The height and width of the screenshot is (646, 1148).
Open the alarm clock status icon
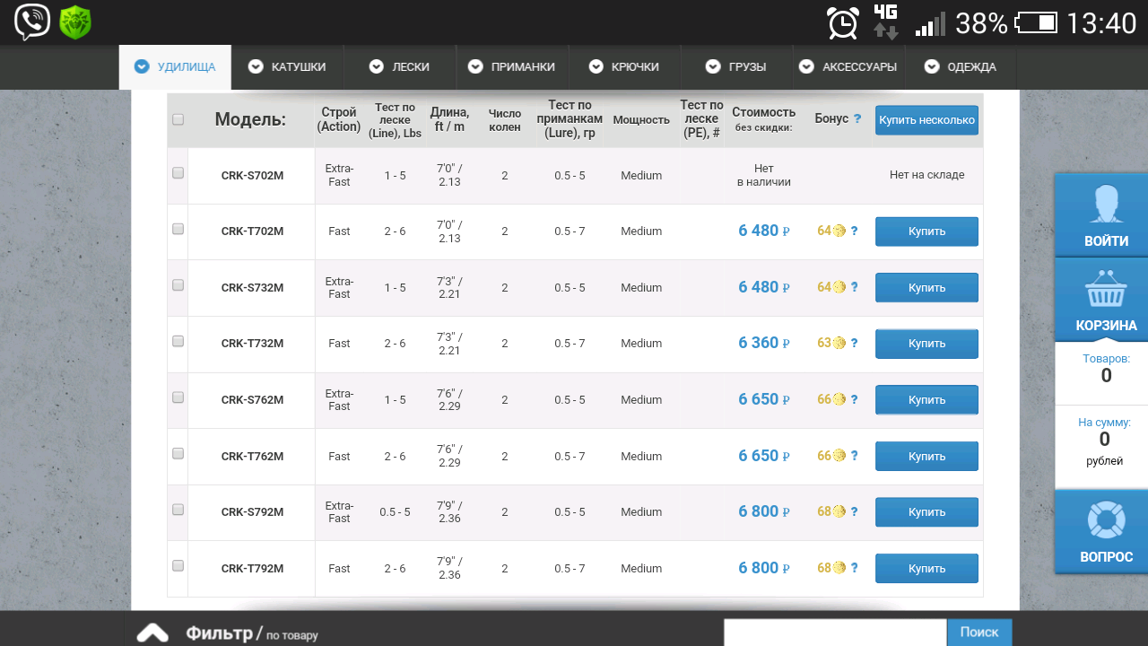pyautogui.click(x=842, y=22)
